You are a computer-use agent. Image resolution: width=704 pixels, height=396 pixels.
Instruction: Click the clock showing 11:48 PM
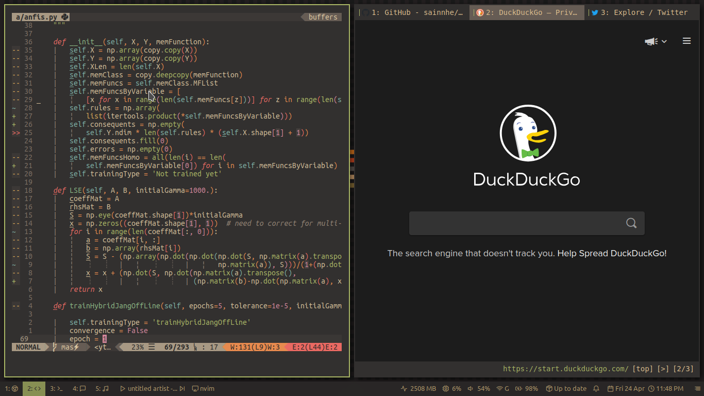click(666, 388)
